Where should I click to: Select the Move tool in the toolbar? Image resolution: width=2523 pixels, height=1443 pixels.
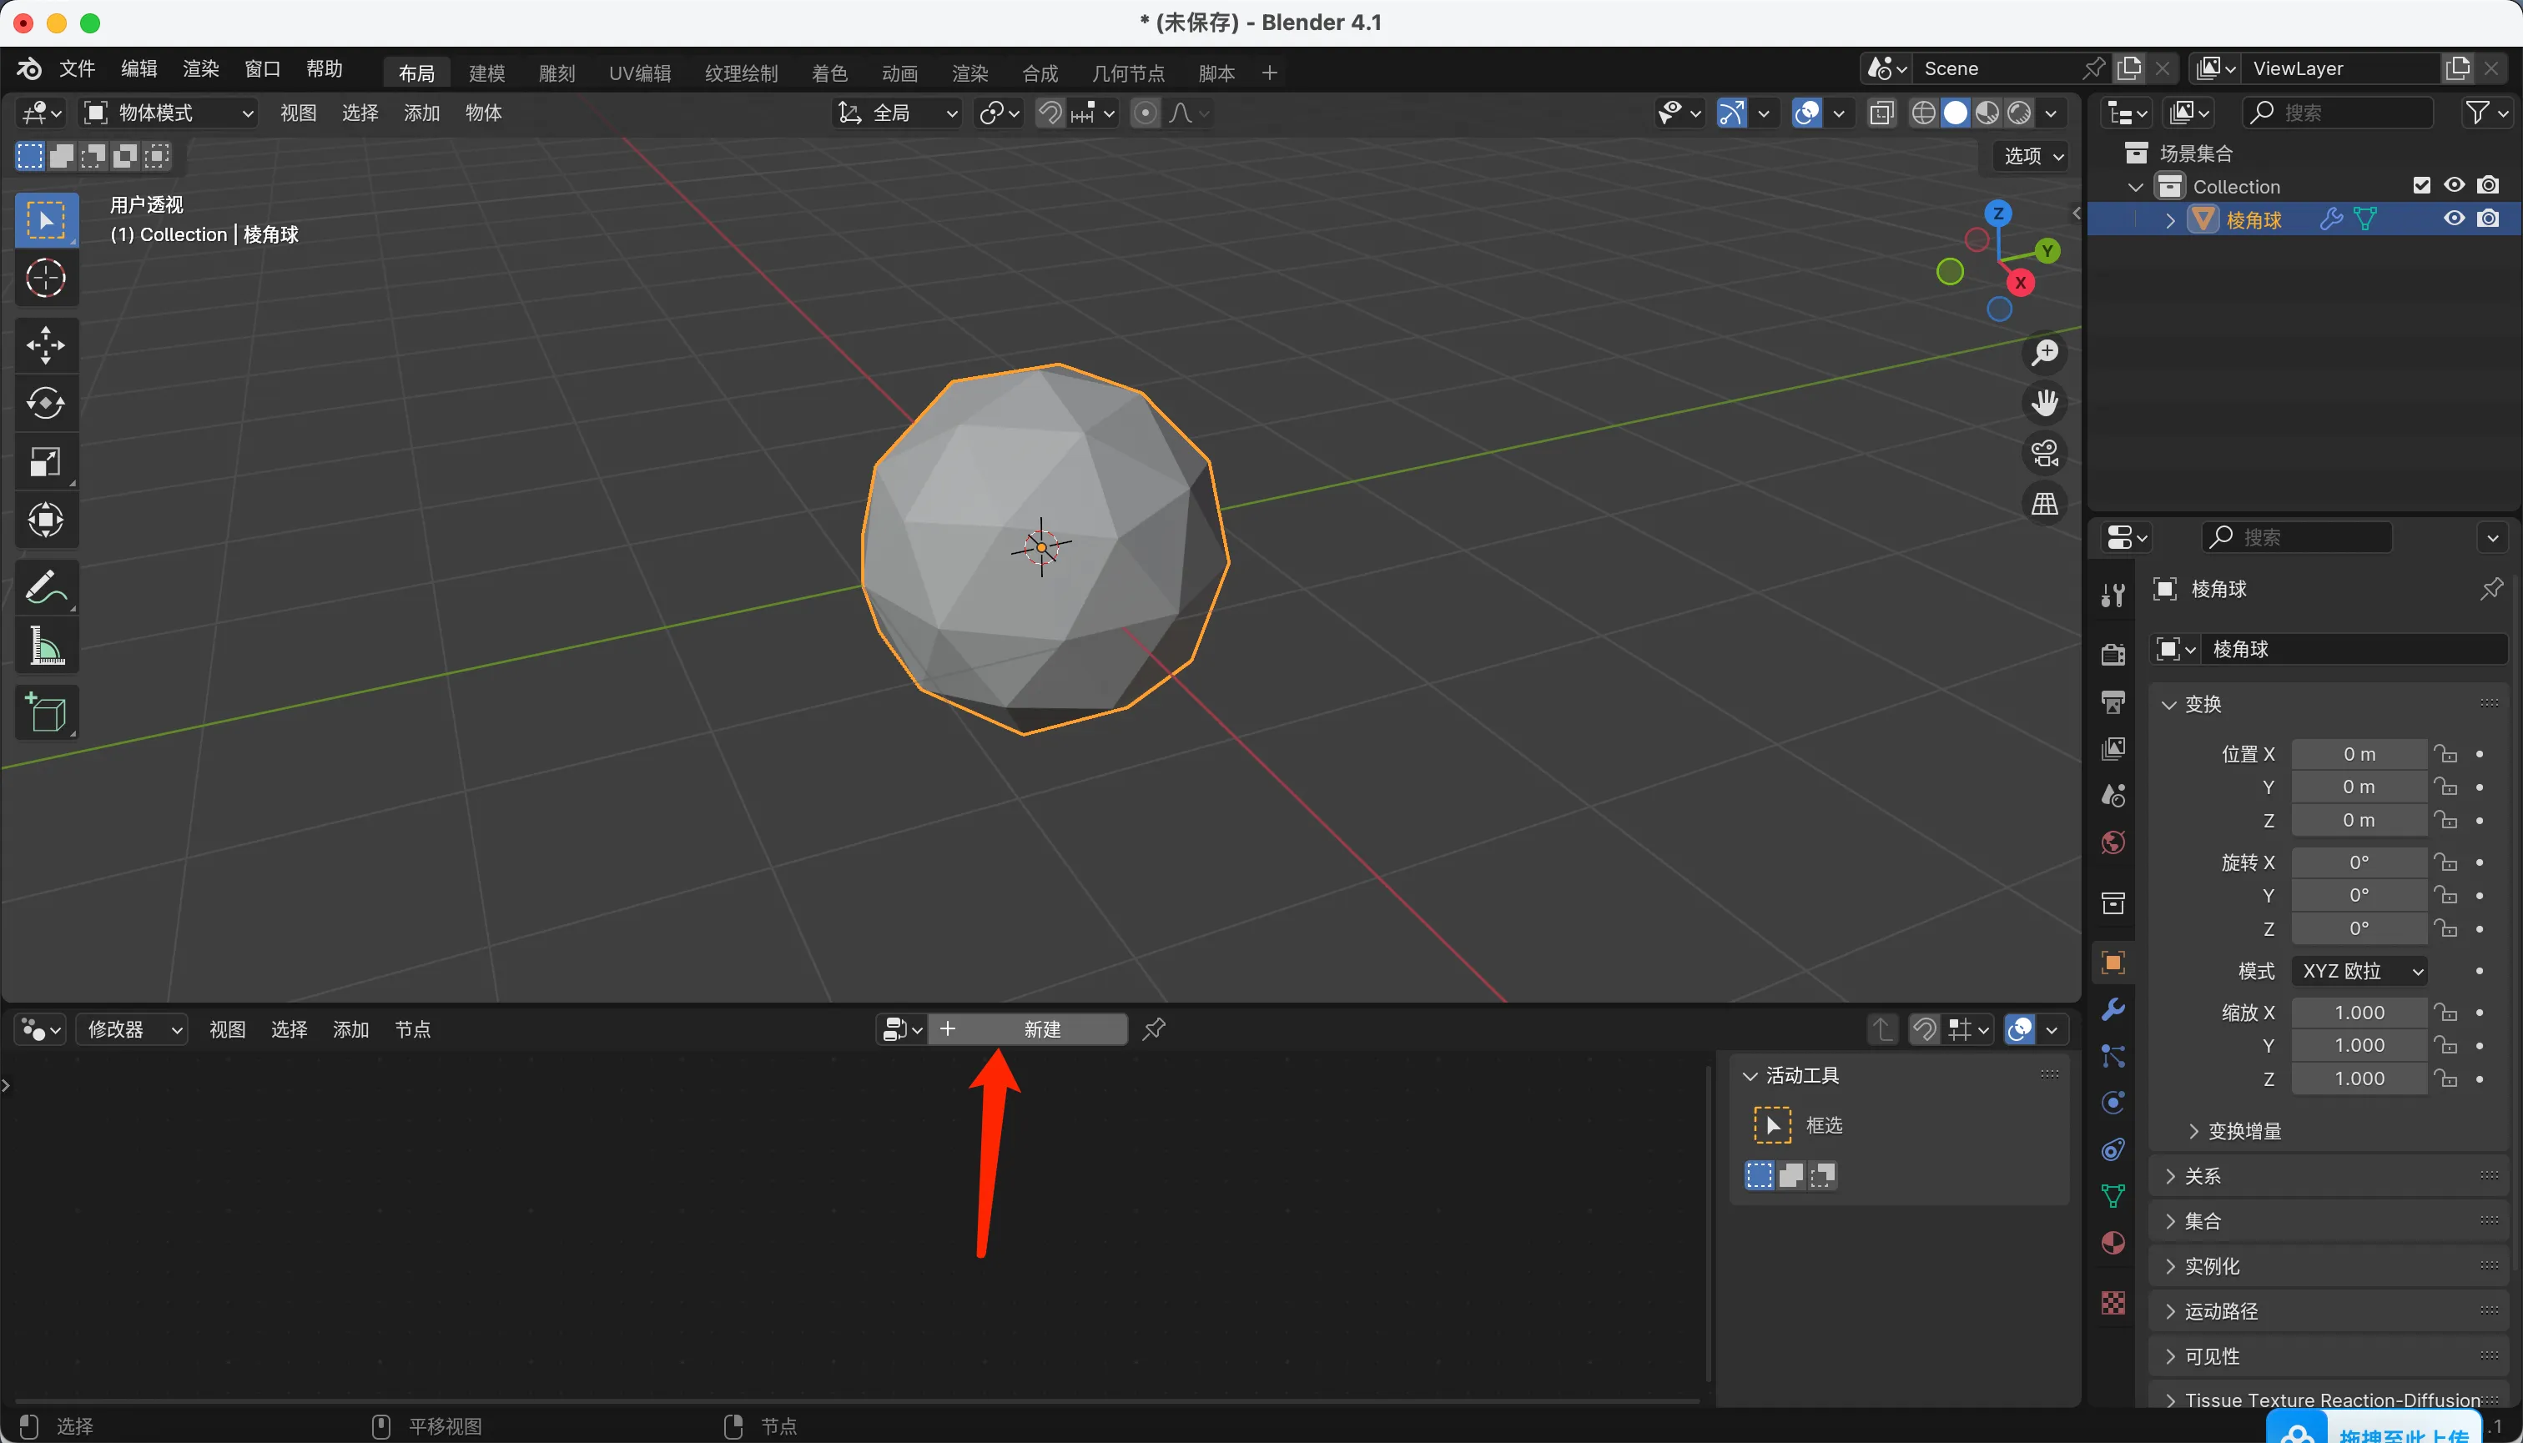click(46, 344)
